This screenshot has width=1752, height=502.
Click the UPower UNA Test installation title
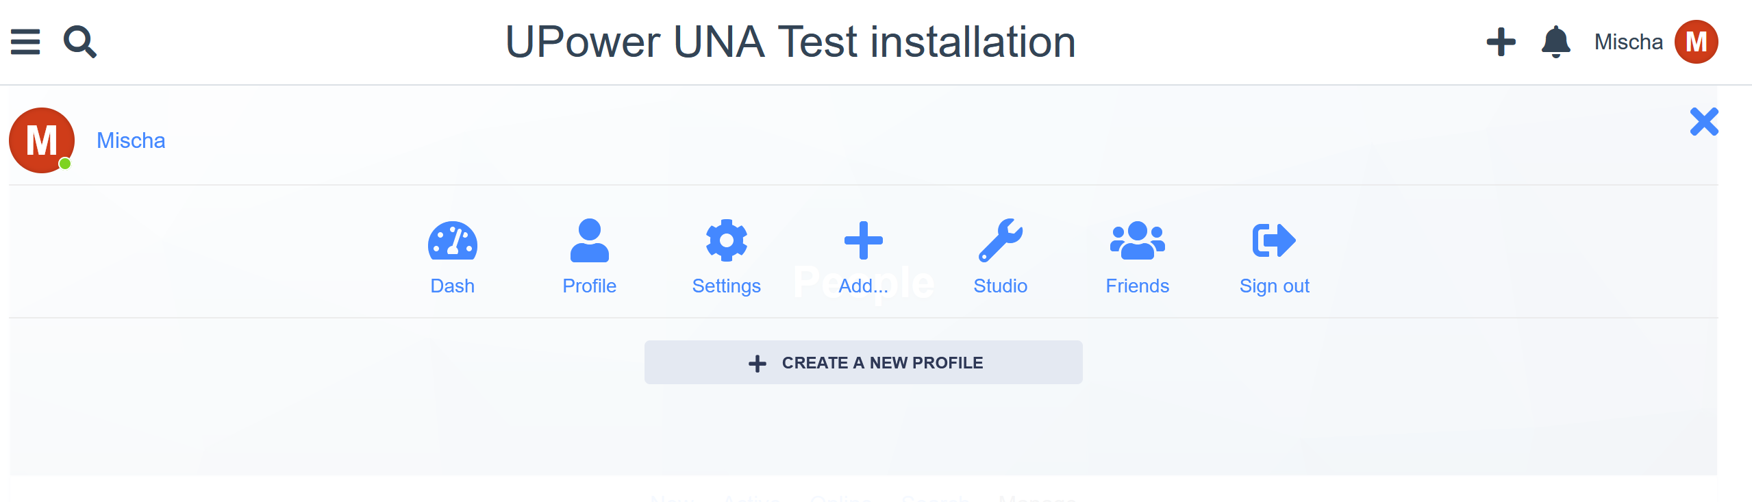click(x=790, y=42)
